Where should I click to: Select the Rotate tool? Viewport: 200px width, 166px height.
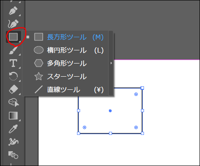13,76
